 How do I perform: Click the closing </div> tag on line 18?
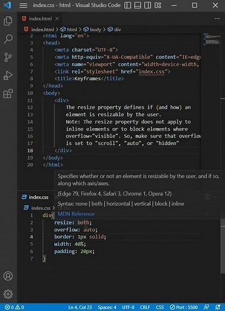63,151
